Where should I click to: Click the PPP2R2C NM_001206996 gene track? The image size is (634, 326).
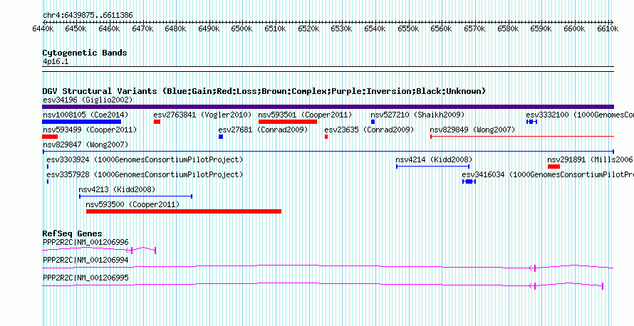tap(99, 250)
